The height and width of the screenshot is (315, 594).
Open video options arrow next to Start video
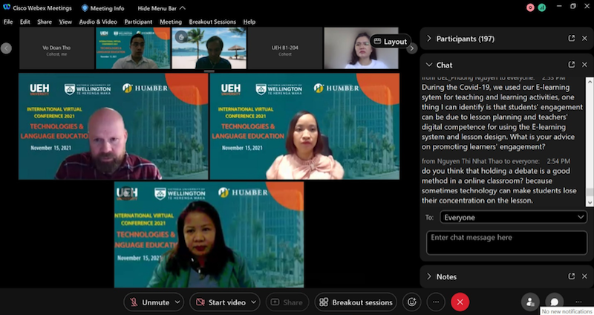coord(254,302)
